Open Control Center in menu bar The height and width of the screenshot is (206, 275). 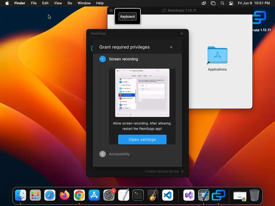click(231, 3)
